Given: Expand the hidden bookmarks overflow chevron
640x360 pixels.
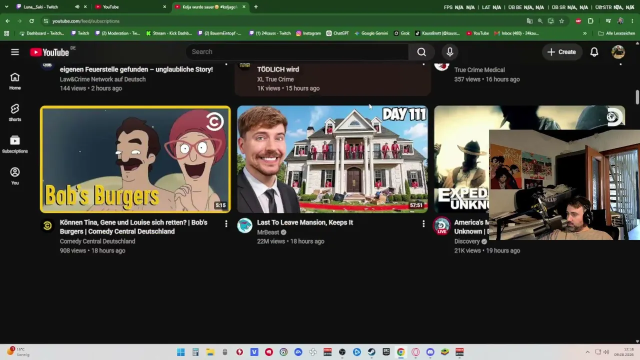Looking at the screenshot, I should 585,33.
